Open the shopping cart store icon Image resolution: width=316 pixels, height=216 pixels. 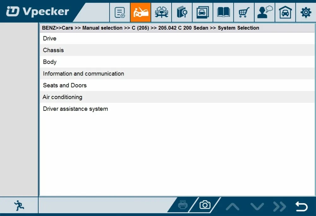[x=244, y=13]
